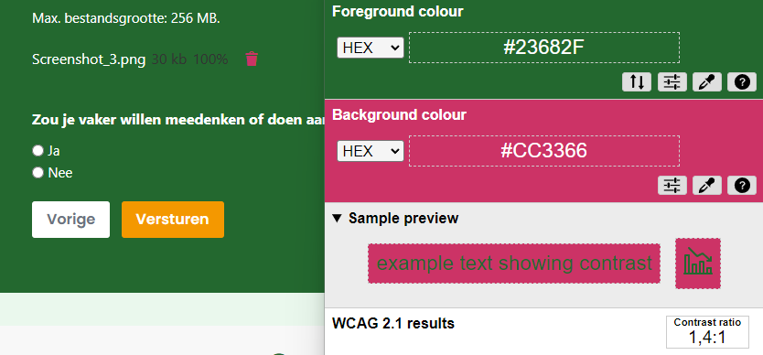This screenshot has height=355, width=763.
Task: Open foreground colour sliders icon
Action: point(672,82)
